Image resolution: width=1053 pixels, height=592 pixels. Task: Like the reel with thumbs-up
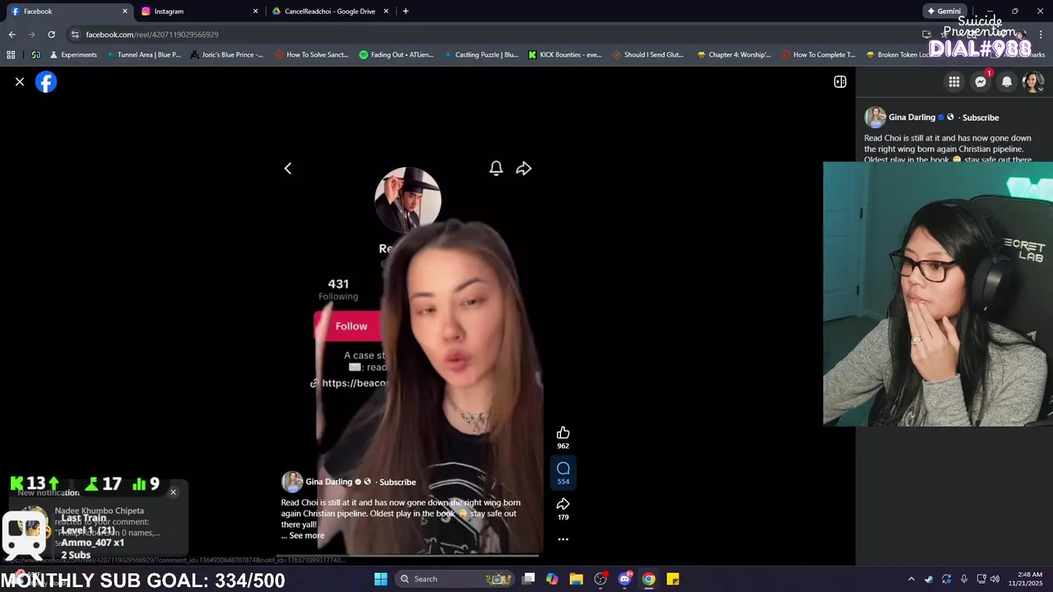pos(563,432)
